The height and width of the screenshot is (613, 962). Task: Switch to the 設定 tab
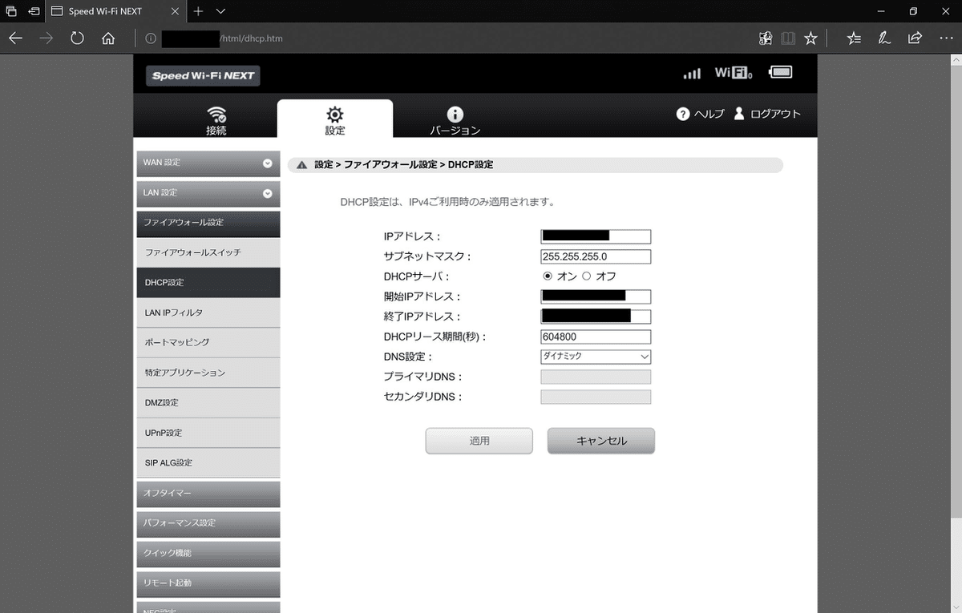(x=335, y=119)
